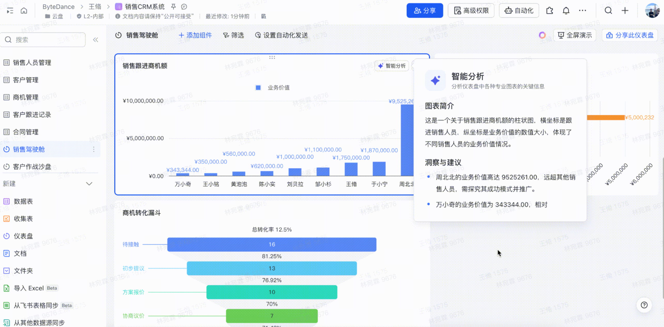Open the top bar more options ellipsis
The height and width of the screenshot is (327, 664).
582,11
